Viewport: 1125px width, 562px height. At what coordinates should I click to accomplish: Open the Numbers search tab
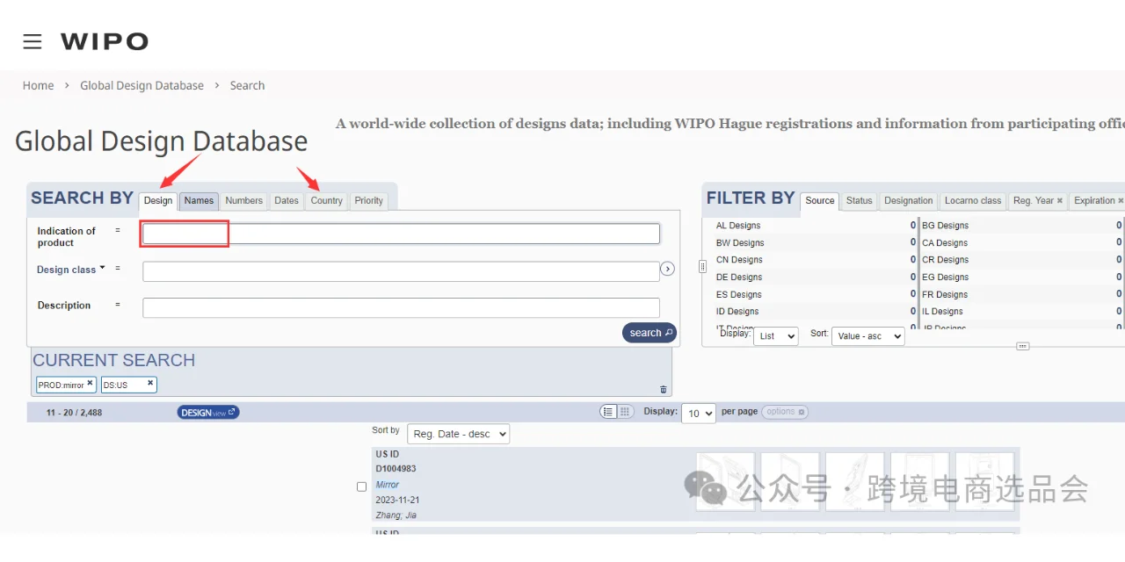click(x=243, y=201)
